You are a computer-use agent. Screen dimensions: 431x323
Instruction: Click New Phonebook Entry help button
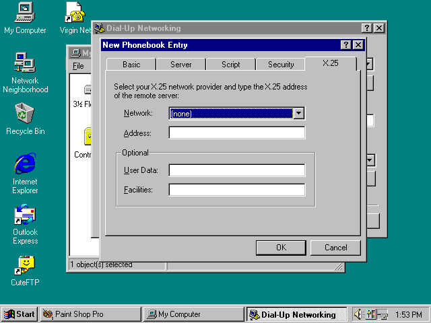click(x=346, y=45)
